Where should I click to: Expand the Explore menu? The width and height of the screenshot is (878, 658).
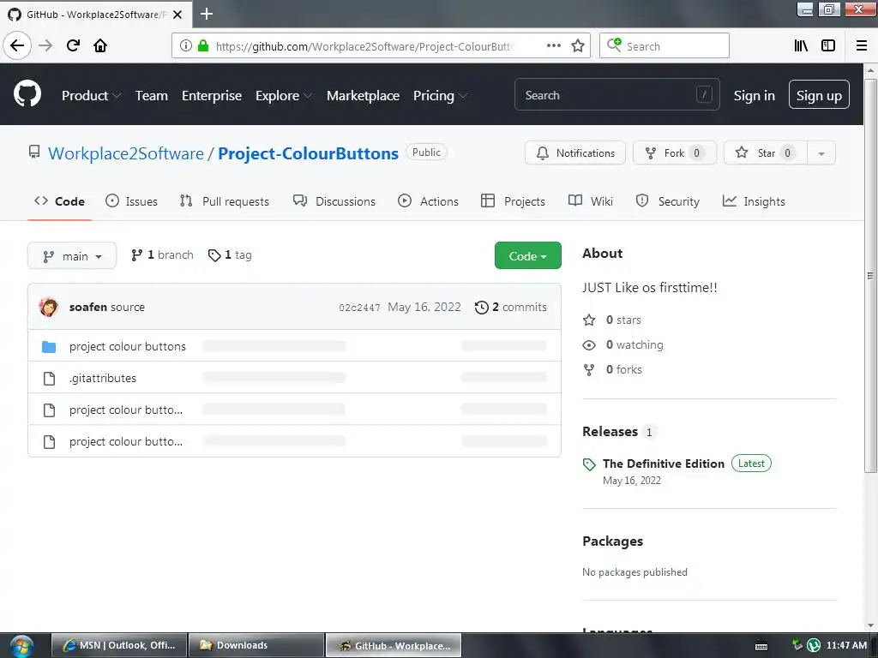(284, 96)
